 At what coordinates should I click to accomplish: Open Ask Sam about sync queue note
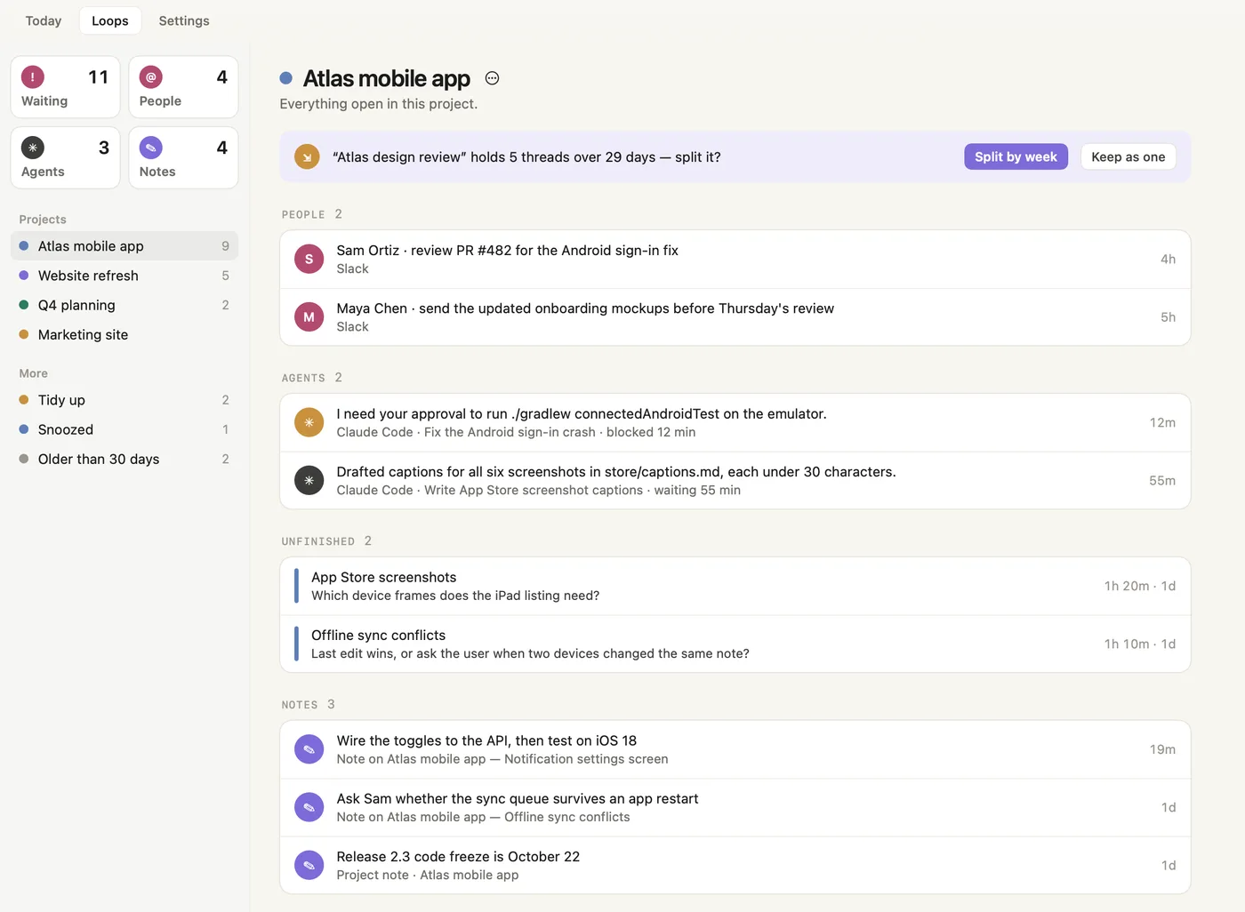tap(735, 807)
